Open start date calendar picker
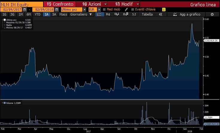Screen dimensions: 220x133 pyautogui.click(x=25, y=10)
